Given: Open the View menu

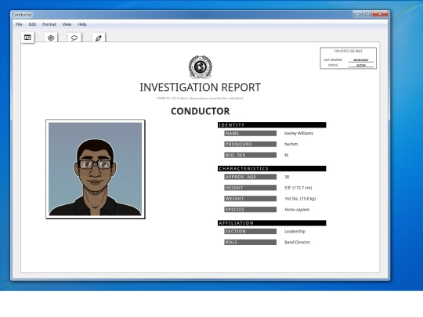Looking at the screenshot, I should pos(67,24).
